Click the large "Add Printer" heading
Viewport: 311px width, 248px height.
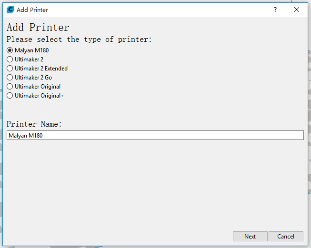pyautogui.click(x=38, y=28)
